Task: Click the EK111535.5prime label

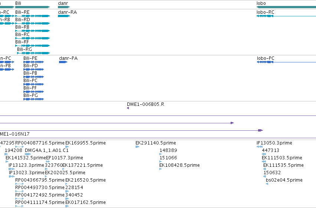Action: click(x=283, y=165)
